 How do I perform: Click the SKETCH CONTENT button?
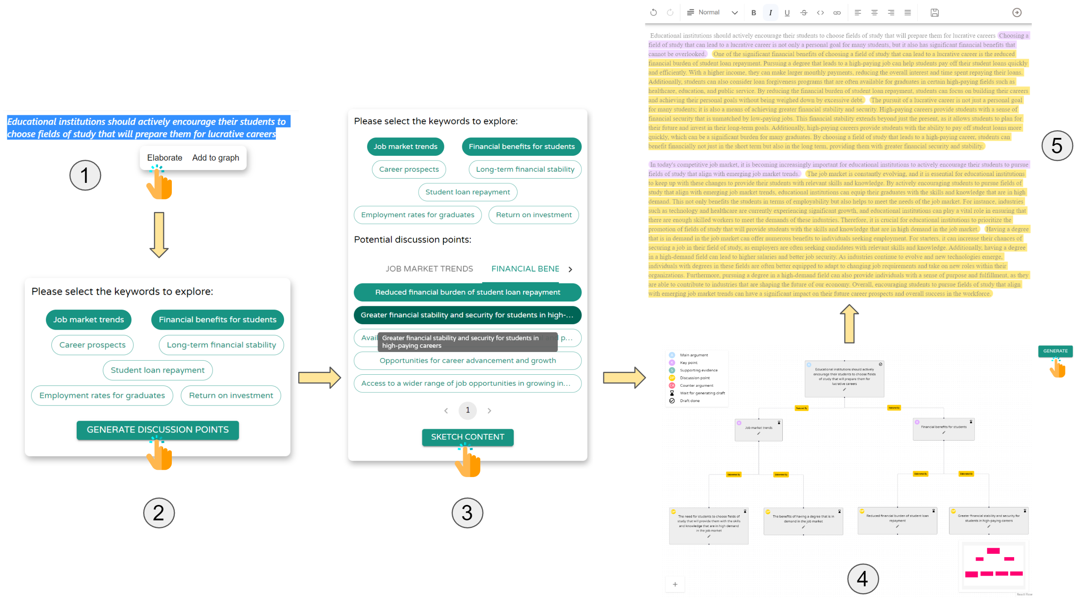tap(467, 437)
